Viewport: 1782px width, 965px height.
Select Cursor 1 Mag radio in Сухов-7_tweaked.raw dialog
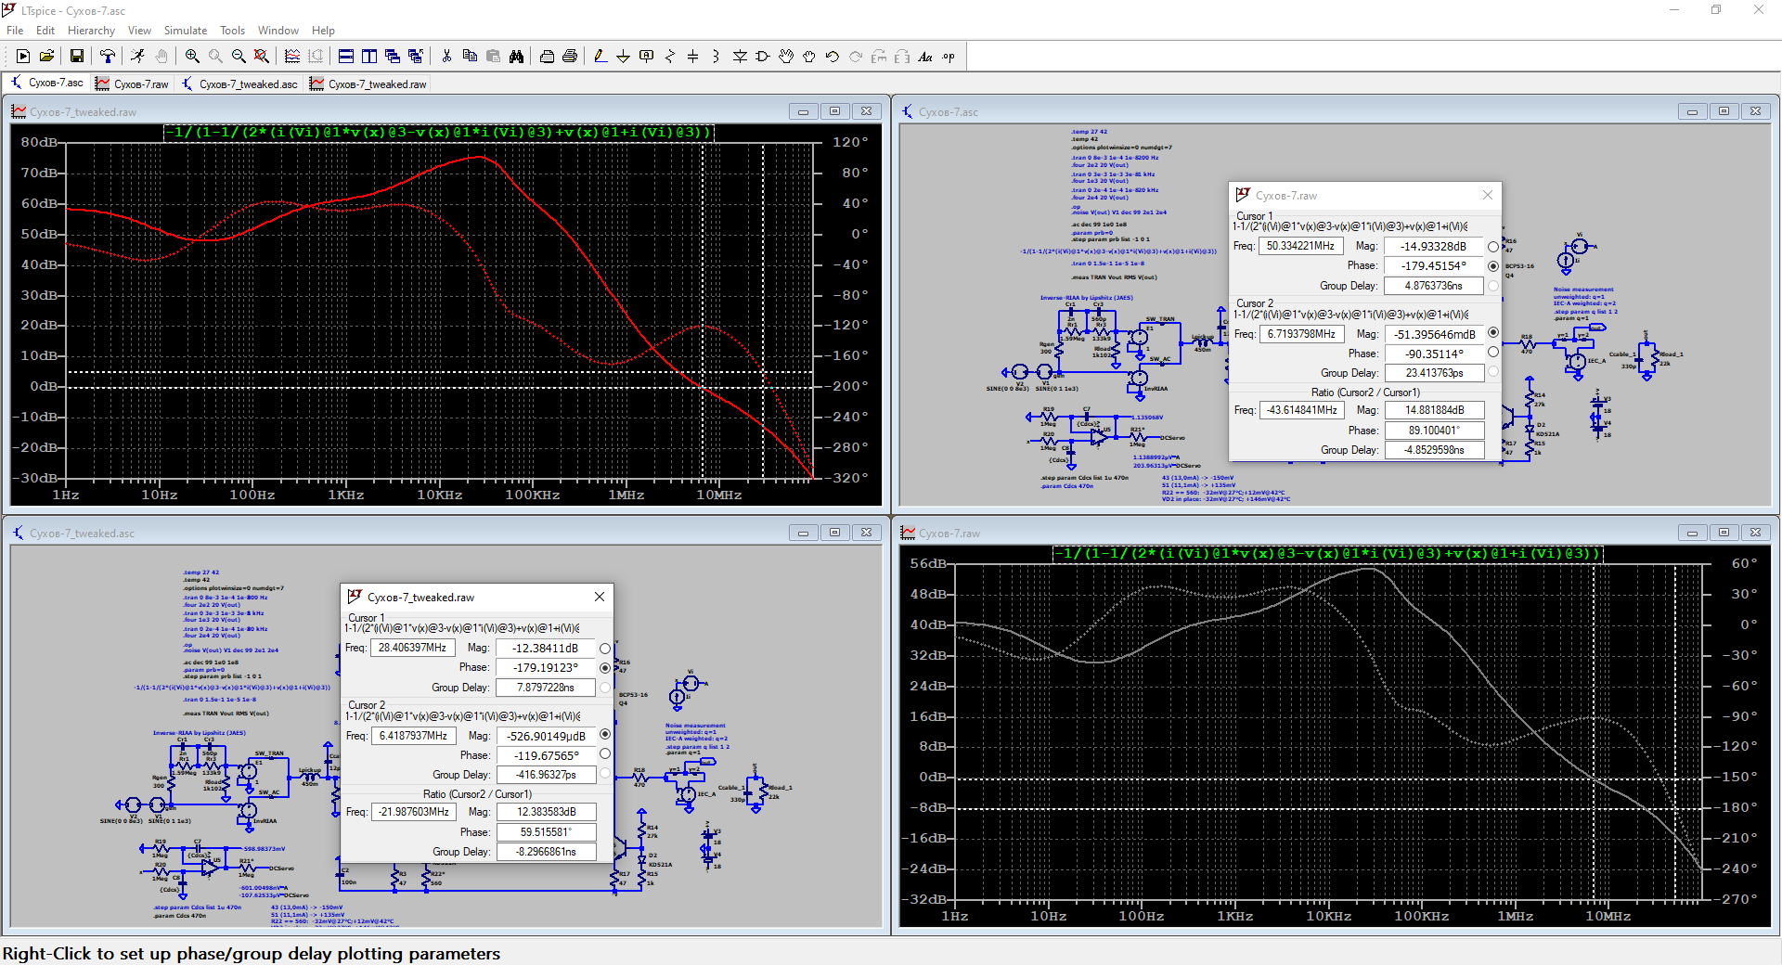tap(605, 649)
